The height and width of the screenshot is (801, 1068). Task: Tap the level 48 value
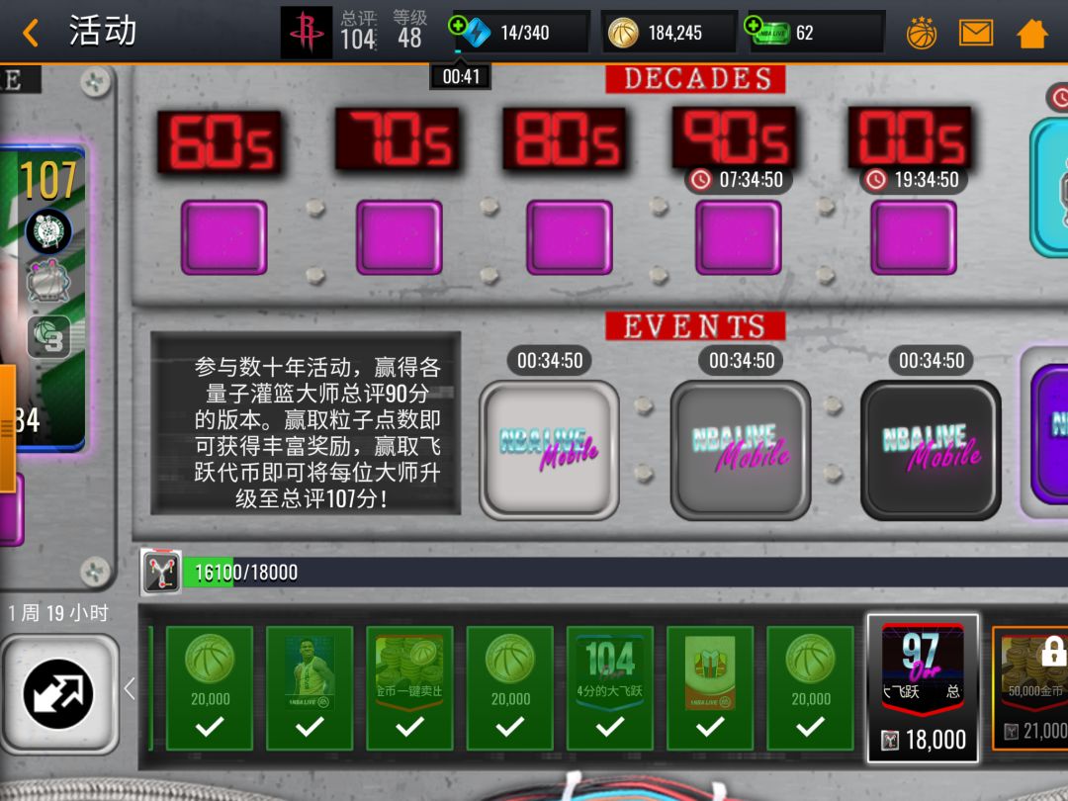click(409, 39)
